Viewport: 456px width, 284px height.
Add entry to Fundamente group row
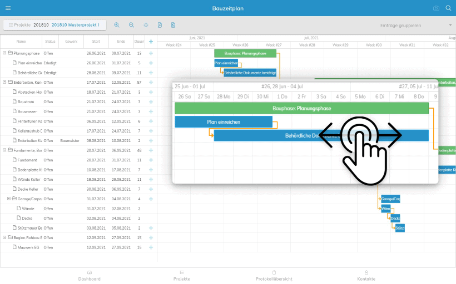pyautogui.click(x=151, y=150)
